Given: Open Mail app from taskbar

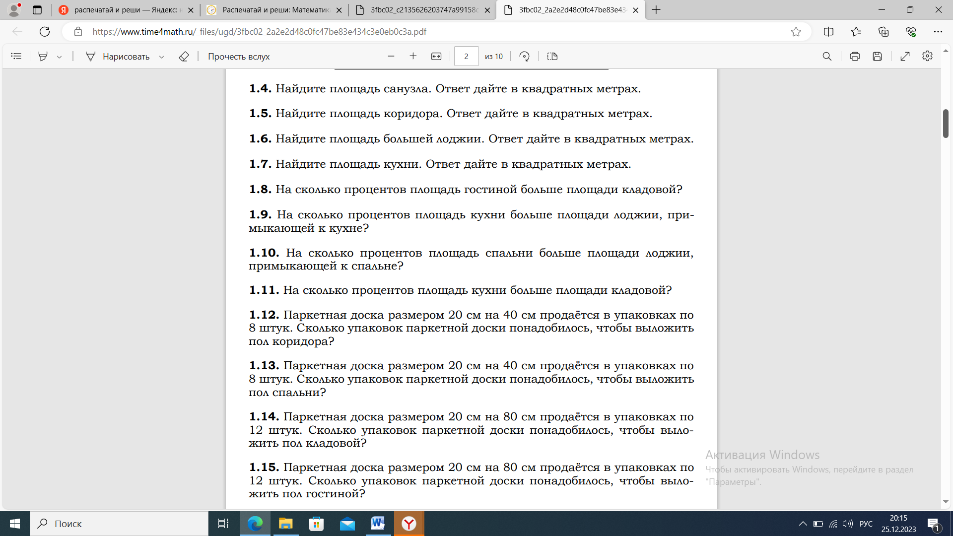Looking at the screenshot, I should tap(347, 524).
